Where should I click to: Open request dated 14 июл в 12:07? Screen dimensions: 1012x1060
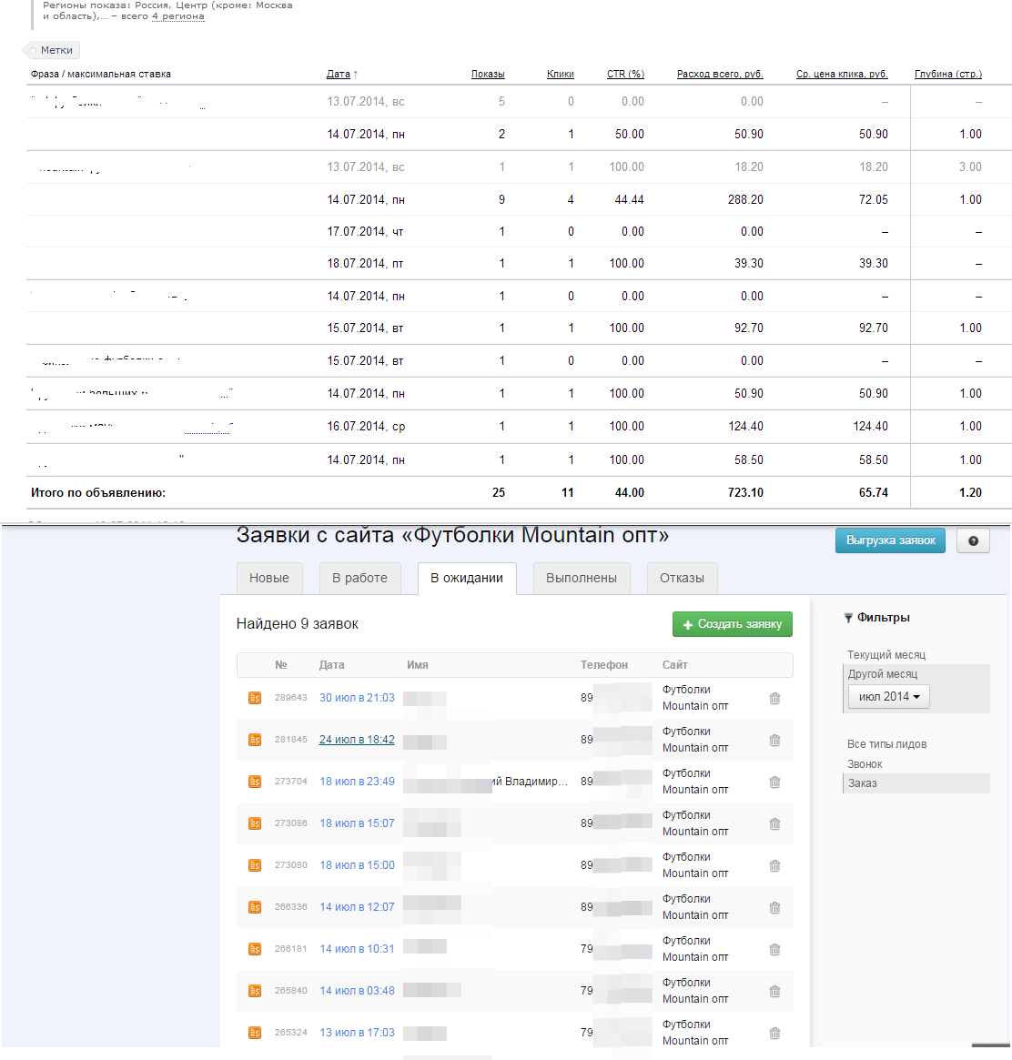click(x=357, y=907)
